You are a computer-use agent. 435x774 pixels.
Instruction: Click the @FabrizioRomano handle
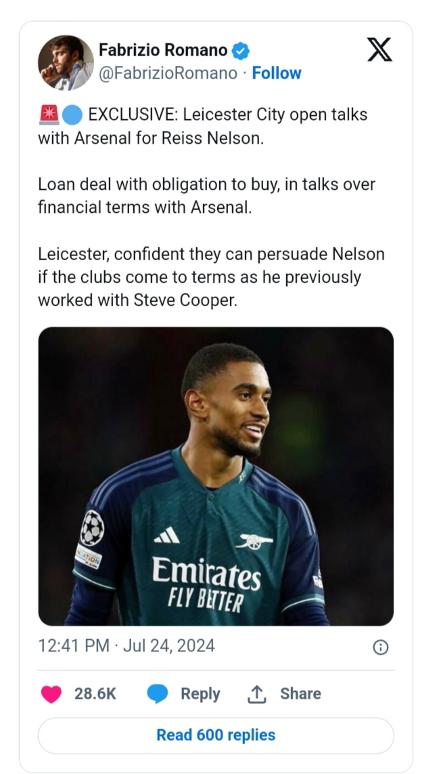coord(168,73)
